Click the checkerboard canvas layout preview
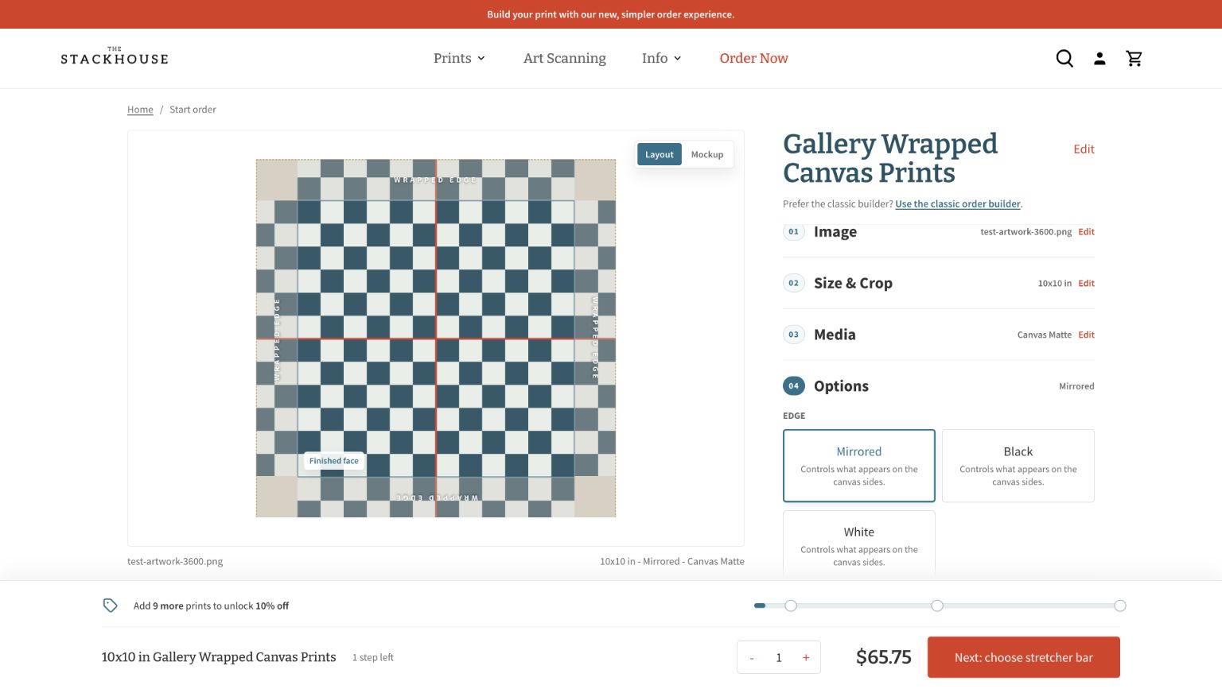 [436, 339]
